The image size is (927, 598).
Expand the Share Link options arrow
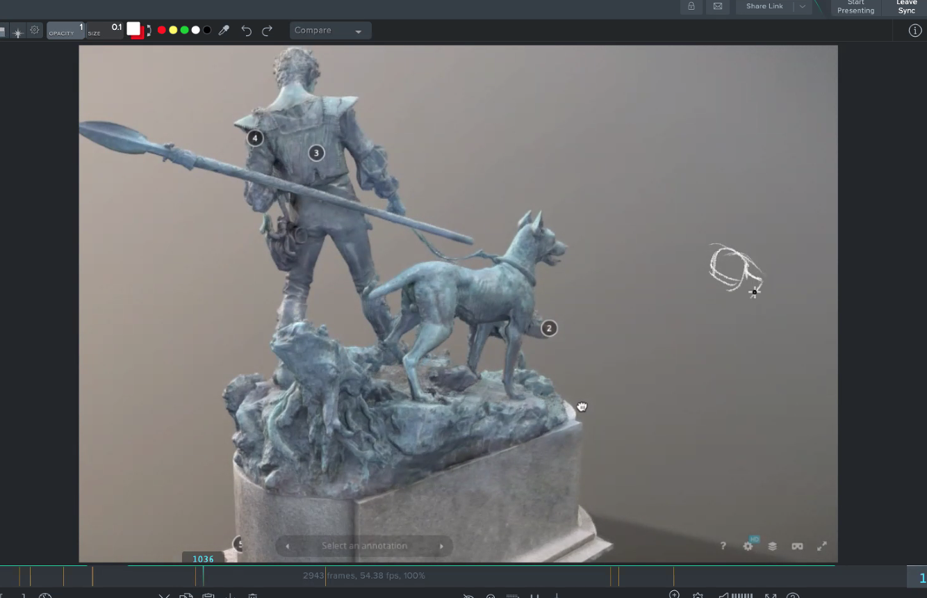[803, 6]
